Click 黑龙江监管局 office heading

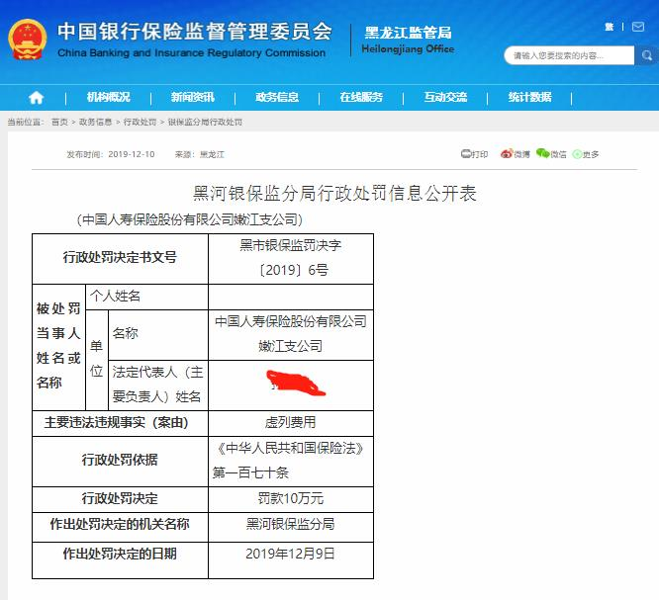408,33
